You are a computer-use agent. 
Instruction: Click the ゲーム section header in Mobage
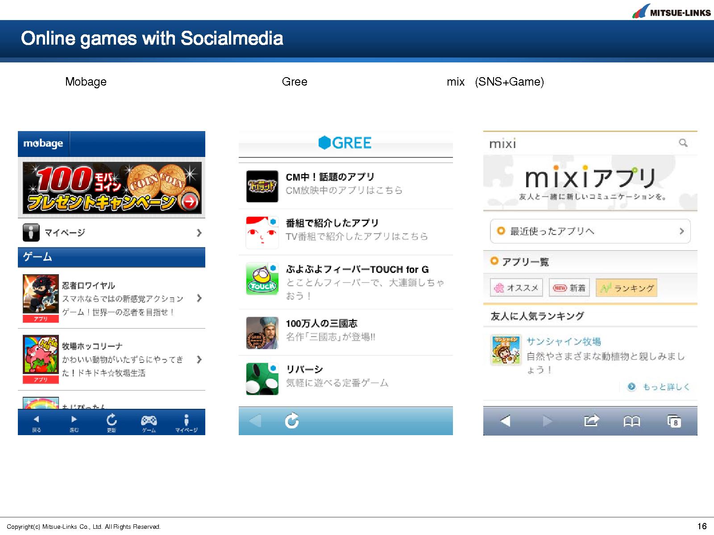[x=112, y=257]
